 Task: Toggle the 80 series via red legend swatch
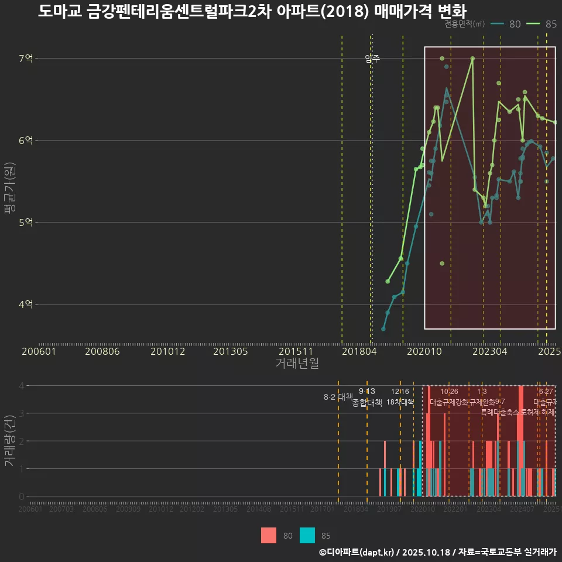[x=268, y=535]
